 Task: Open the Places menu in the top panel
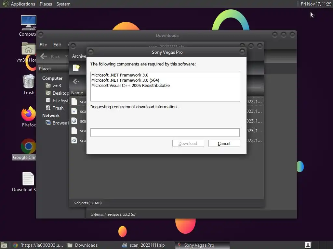(x=46, y=4)
